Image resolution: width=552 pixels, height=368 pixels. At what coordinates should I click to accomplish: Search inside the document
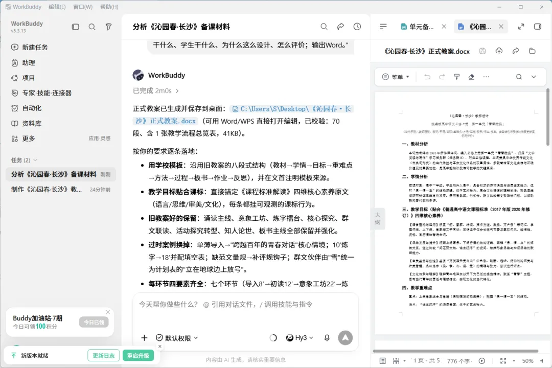[519, 77]
